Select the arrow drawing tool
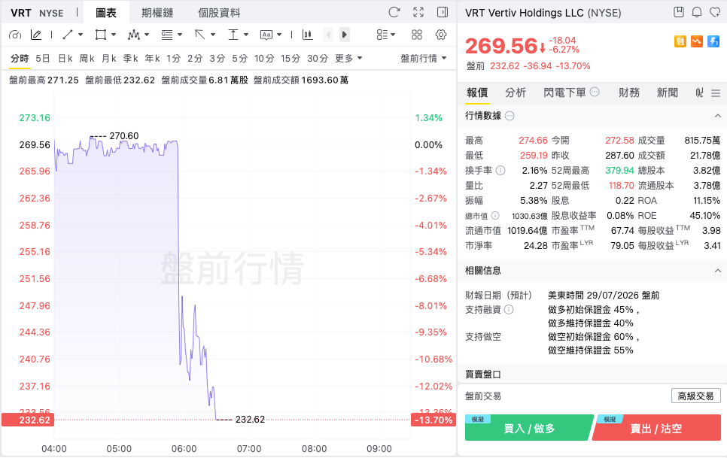 pos(200,35)
